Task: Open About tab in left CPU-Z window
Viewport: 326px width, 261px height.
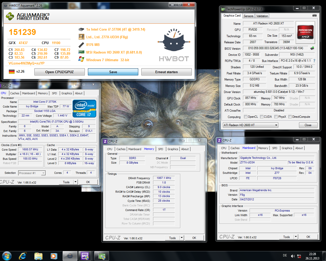Action: point(79,93)
